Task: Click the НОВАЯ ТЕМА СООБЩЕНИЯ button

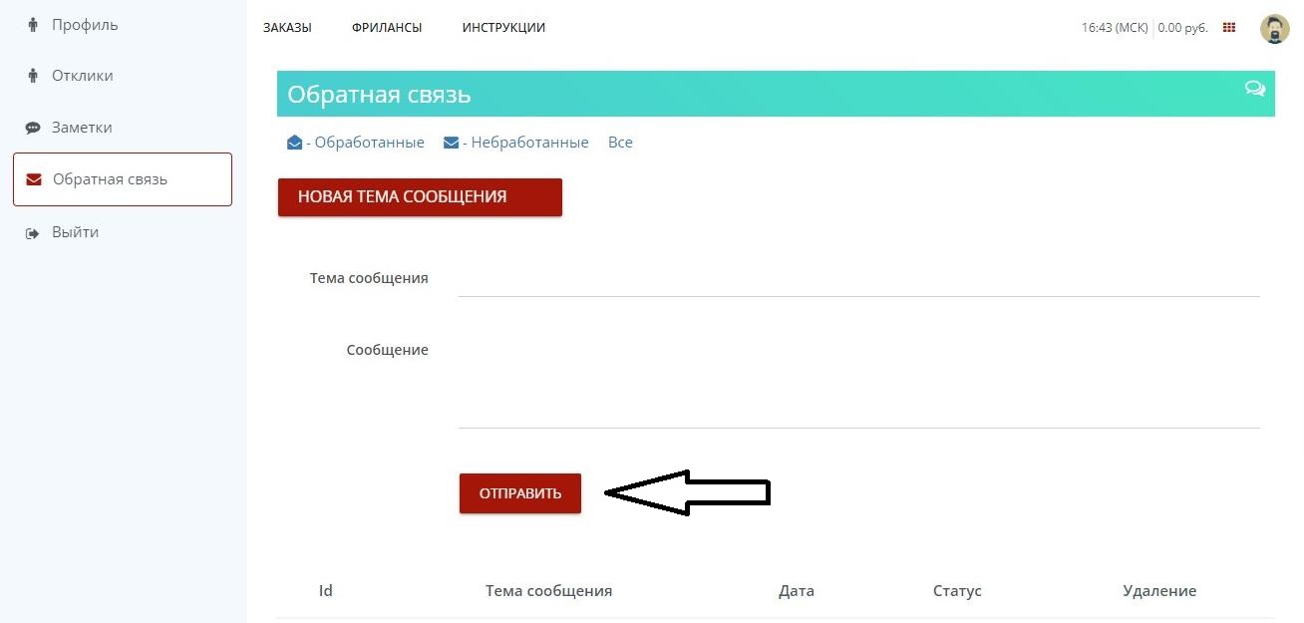Action: click(x=420, y=196)
